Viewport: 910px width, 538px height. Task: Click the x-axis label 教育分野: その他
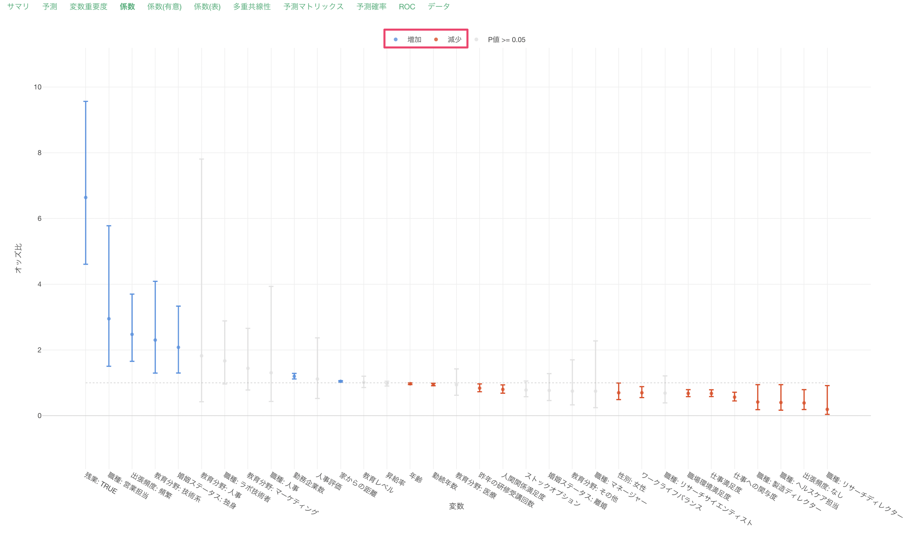594,487
